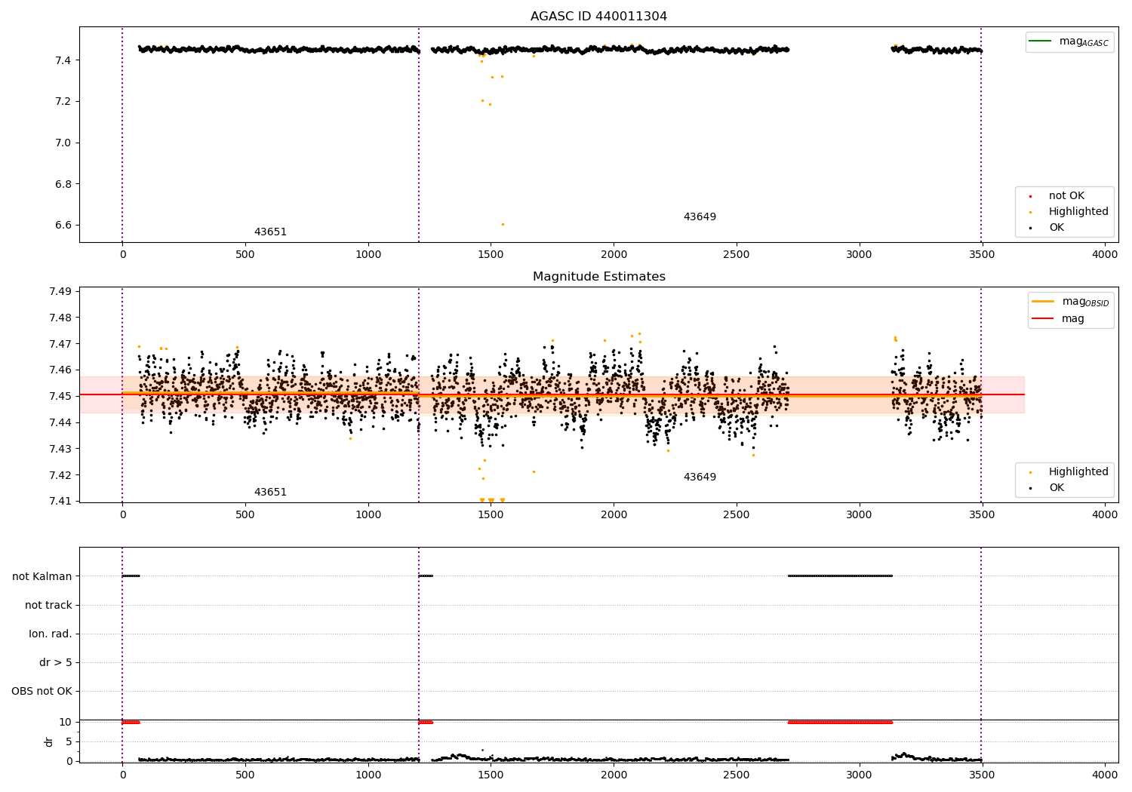Screen dimensions: 1132x792
Task: Click the 7.47 y-axis tick label
Action: pyautogui.click(x=61, y=344)
